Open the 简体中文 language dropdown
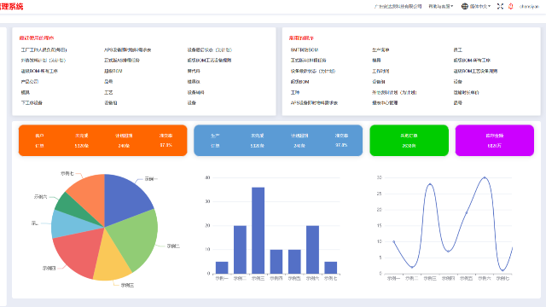Image resolution: width=546 pixels, height=307 pixels. point(479,6)
